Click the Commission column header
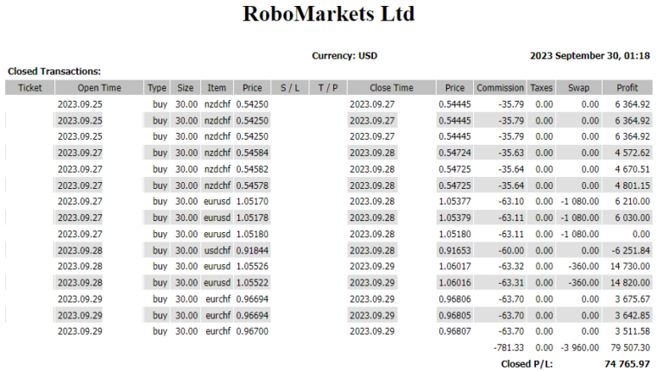Image resolution: width=663 pixels, height=371 pixels. point(500,88)
